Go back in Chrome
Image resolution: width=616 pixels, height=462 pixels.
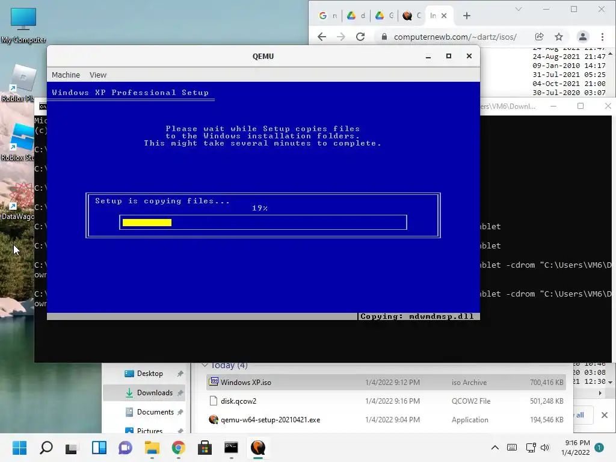[322, 37]
